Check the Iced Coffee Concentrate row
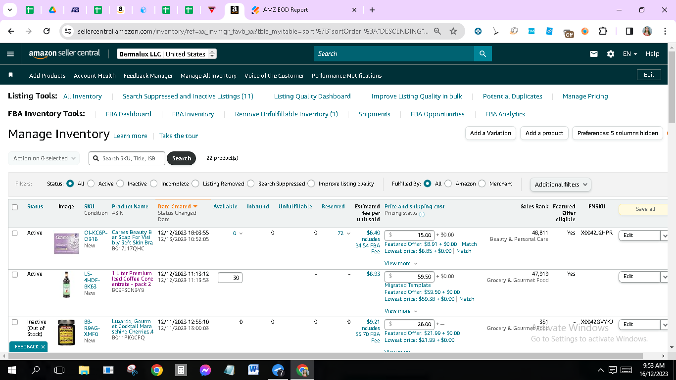The height and width of the screenshot is (380, 676). click(x=15, y=275)
